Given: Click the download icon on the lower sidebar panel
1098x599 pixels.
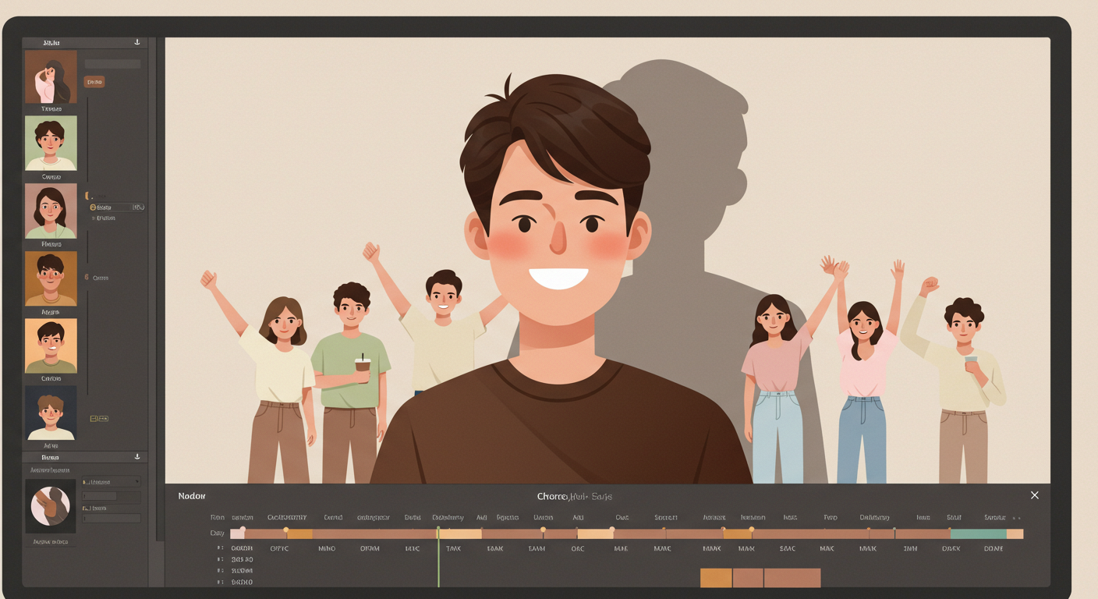Looking at the screenshot, I should [x=137, y=457].
